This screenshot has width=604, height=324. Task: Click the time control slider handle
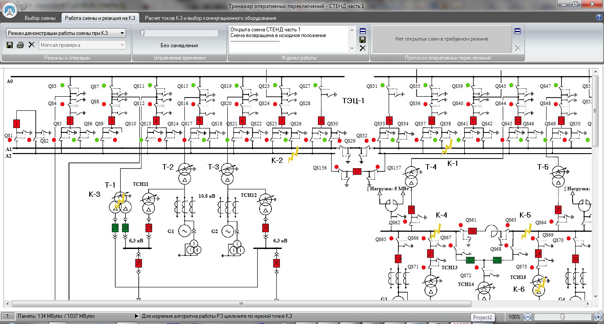[x=142, y=33]
